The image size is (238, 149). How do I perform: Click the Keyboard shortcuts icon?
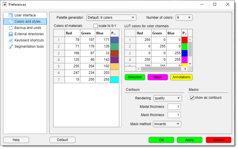[x=11, y=40]
